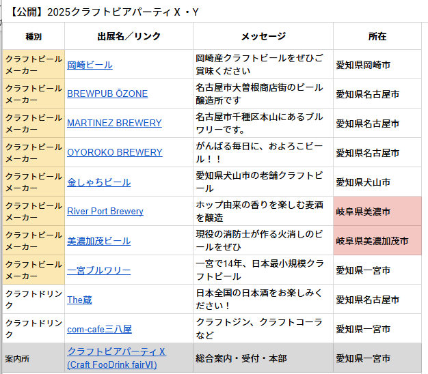This screenshot has height=374, width=428.
Task: Select the message クラフトジン、クラフトコーラなど
Action: 263,328
